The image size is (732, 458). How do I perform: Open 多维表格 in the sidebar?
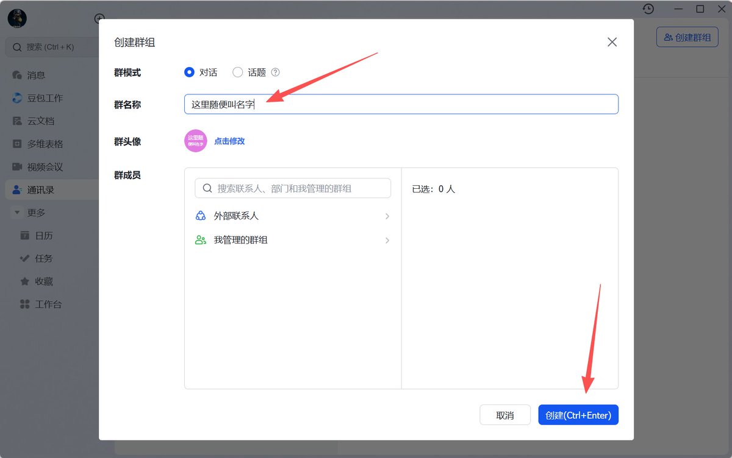52,144
